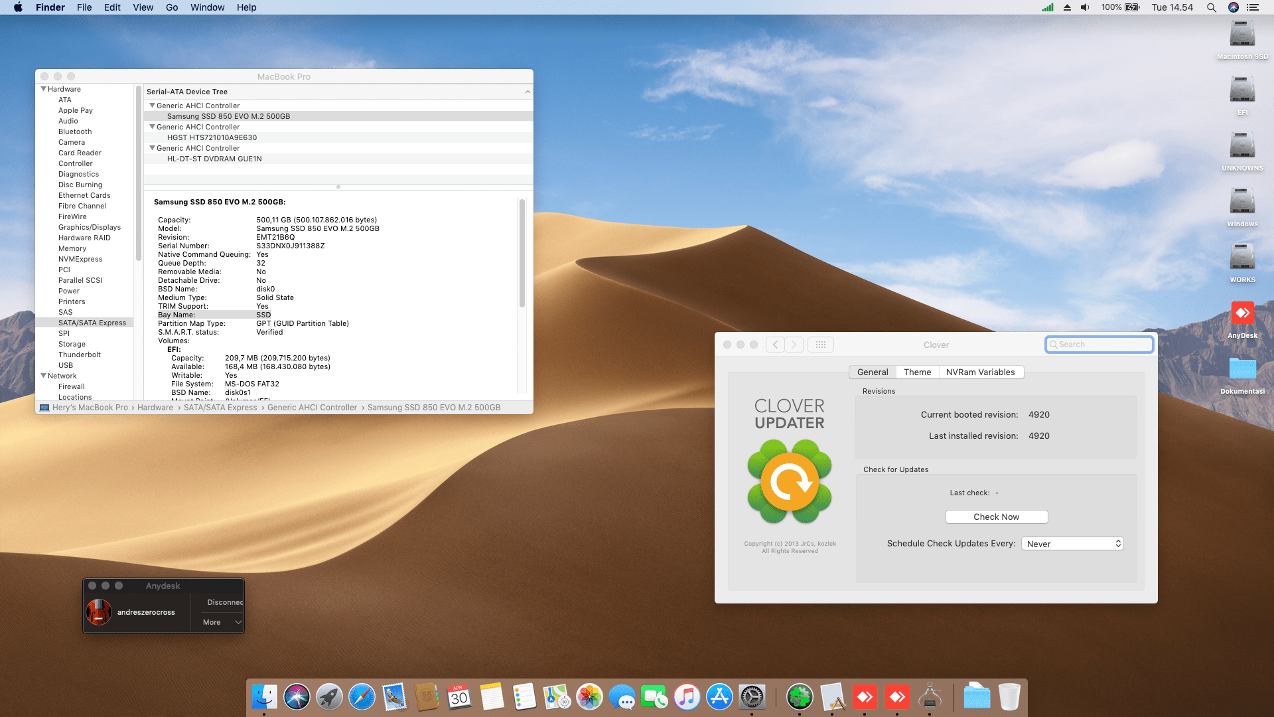
Task: Click the Serial-ATA Device Tree header chevron
Action: coord(528,92)
